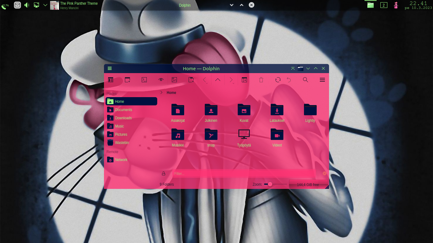Click the display monitor tray icon

[36, 5]
